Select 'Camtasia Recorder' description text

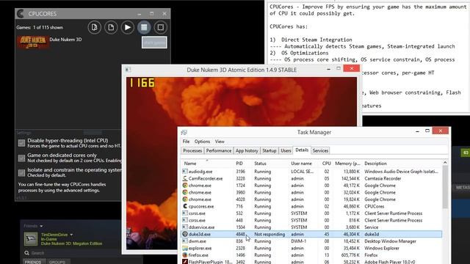383,179
